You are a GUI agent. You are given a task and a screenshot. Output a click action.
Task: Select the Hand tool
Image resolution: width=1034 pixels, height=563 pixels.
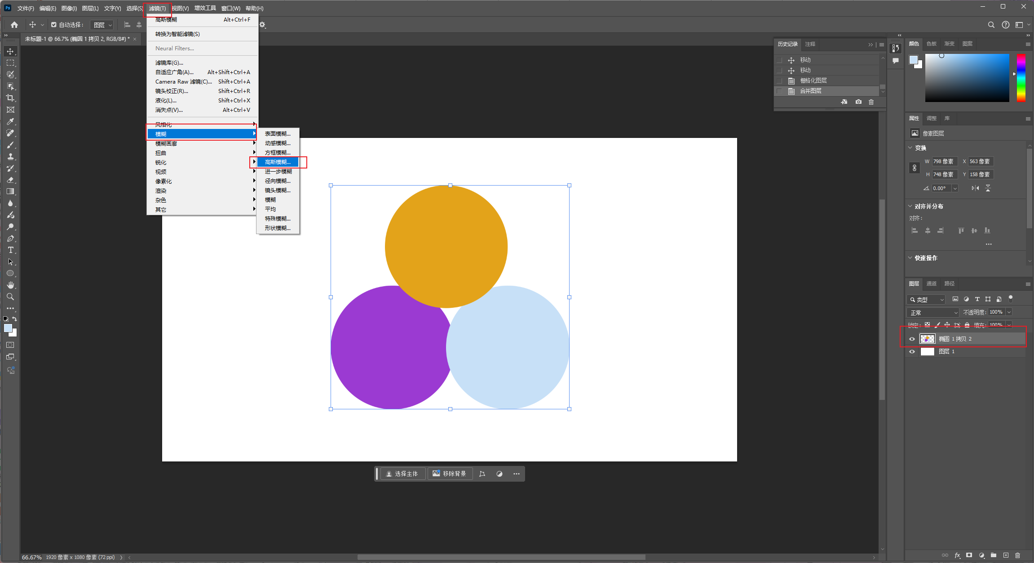(10, 285)
